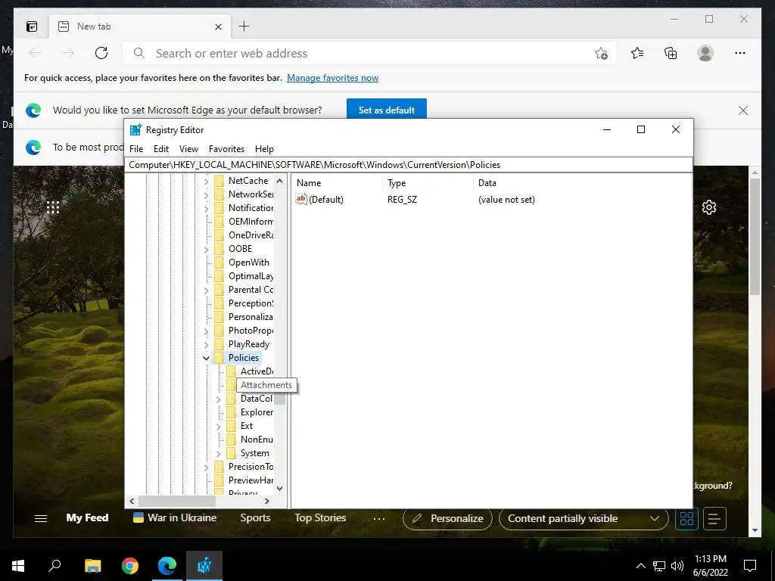Viewport: 775px width, 581px height.
Task: Open Content partially visible dropdown
Action: pos(584,519)
